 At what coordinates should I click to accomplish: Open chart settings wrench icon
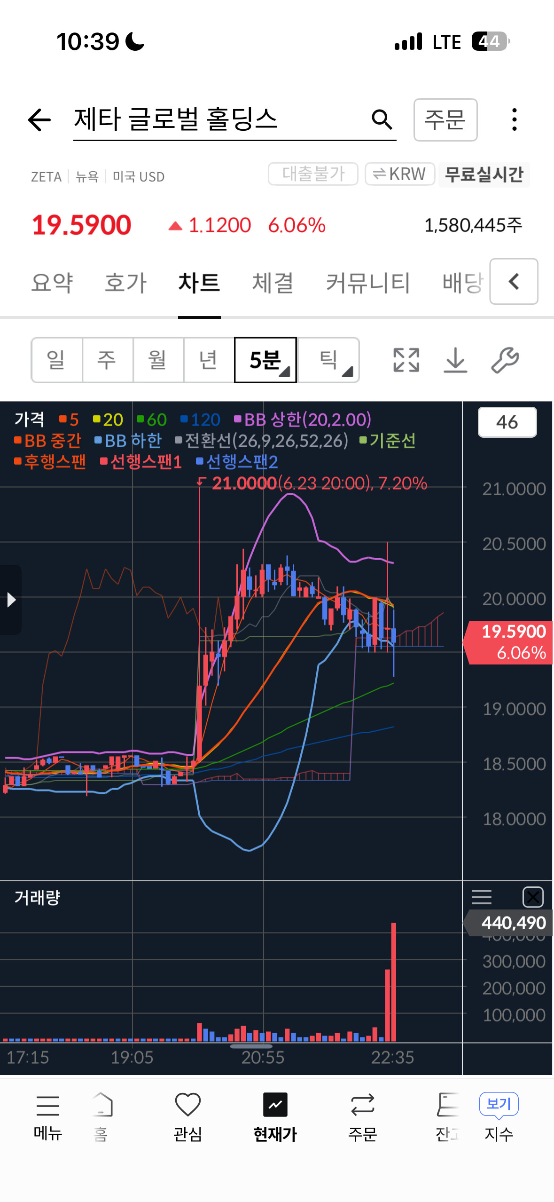(x=505, y=360)
